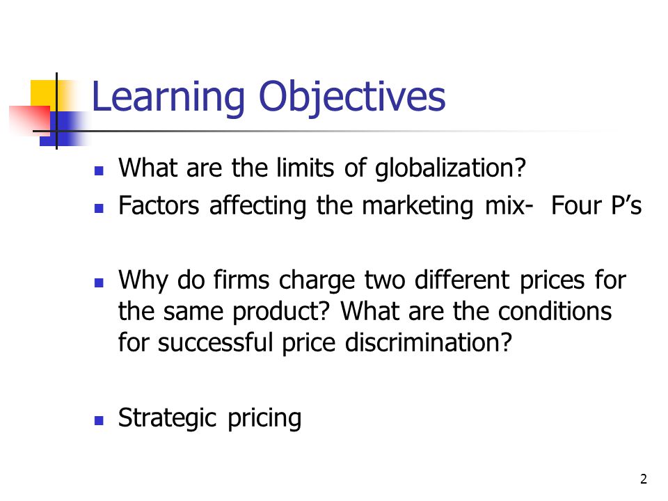Select the words "price discrimination?"
Viewport: 668px width, 501px height.
pos(397,343)
